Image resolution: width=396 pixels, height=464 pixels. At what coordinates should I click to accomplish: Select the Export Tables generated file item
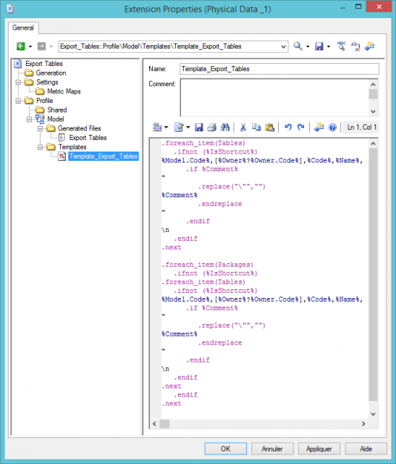coord(88,138)
